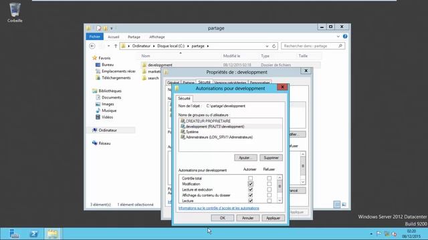Expand the ribbon with the chevron
428x240 pixels.
(338, 37)
